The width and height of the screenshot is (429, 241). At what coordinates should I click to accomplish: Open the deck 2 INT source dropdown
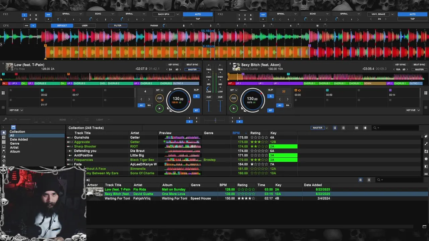tap(234, 90)
